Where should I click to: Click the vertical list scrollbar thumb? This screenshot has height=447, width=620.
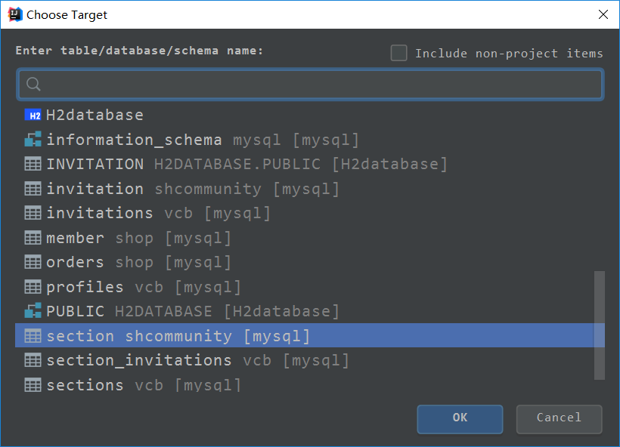coord(600,325)
